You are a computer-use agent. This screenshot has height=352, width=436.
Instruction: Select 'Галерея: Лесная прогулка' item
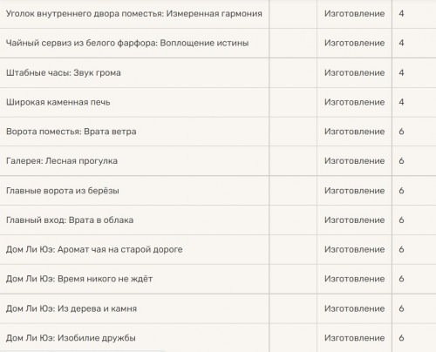pyautogui.click(x=62, y=161)
